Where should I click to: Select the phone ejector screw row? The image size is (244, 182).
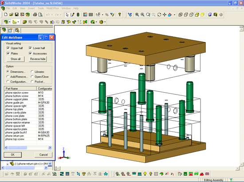[x=28, y=93]
